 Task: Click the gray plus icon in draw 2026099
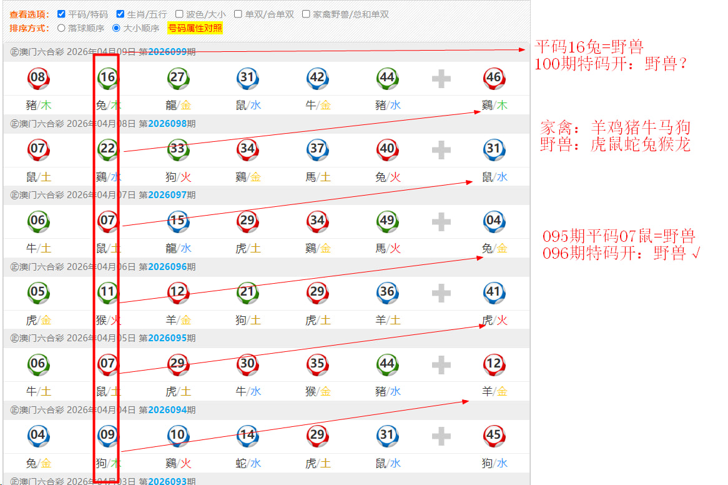pos(441,79)
